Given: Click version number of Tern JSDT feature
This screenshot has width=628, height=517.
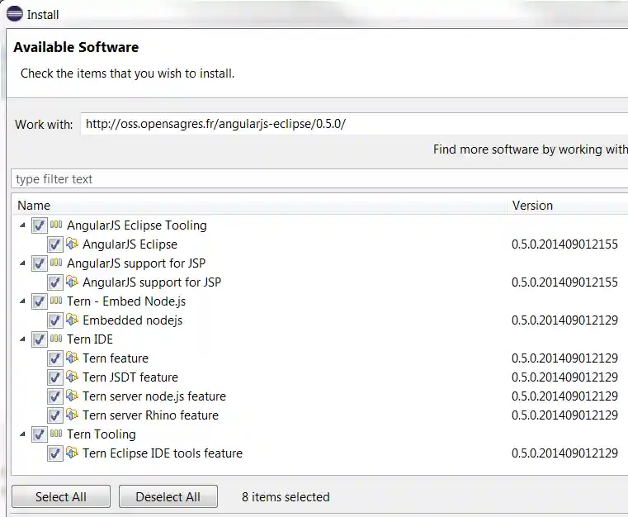Looking at the screenshot, I should pos(564,377).
